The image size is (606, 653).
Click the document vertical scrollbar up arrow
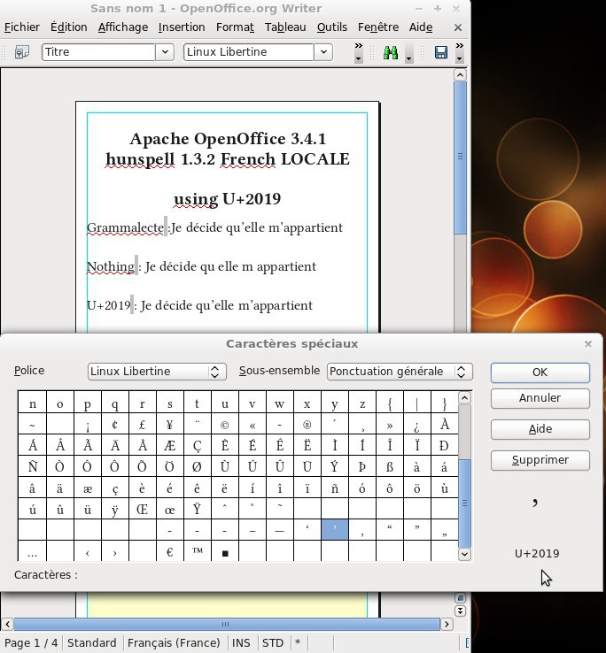[x=460, y=75]
